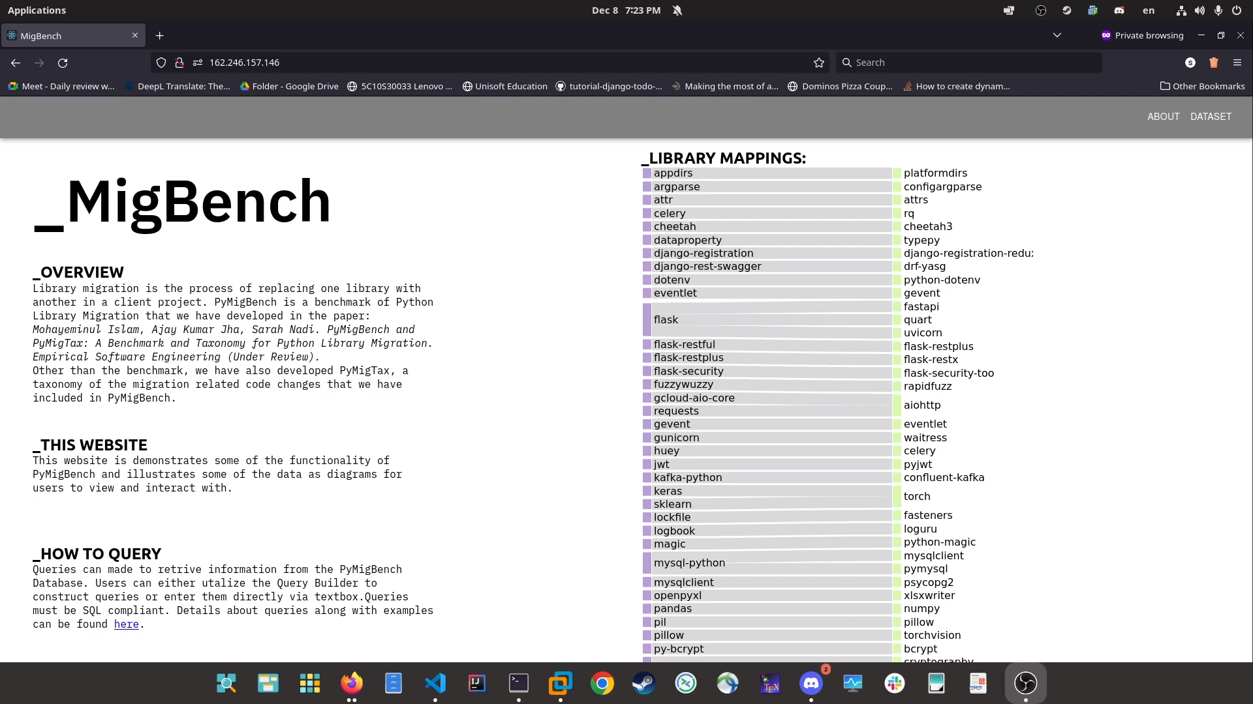Image resolution: width=1253 pixels, height=704 pixels.
Task: Click the microphone icon in the system tray
Action: click(1218, 10)
